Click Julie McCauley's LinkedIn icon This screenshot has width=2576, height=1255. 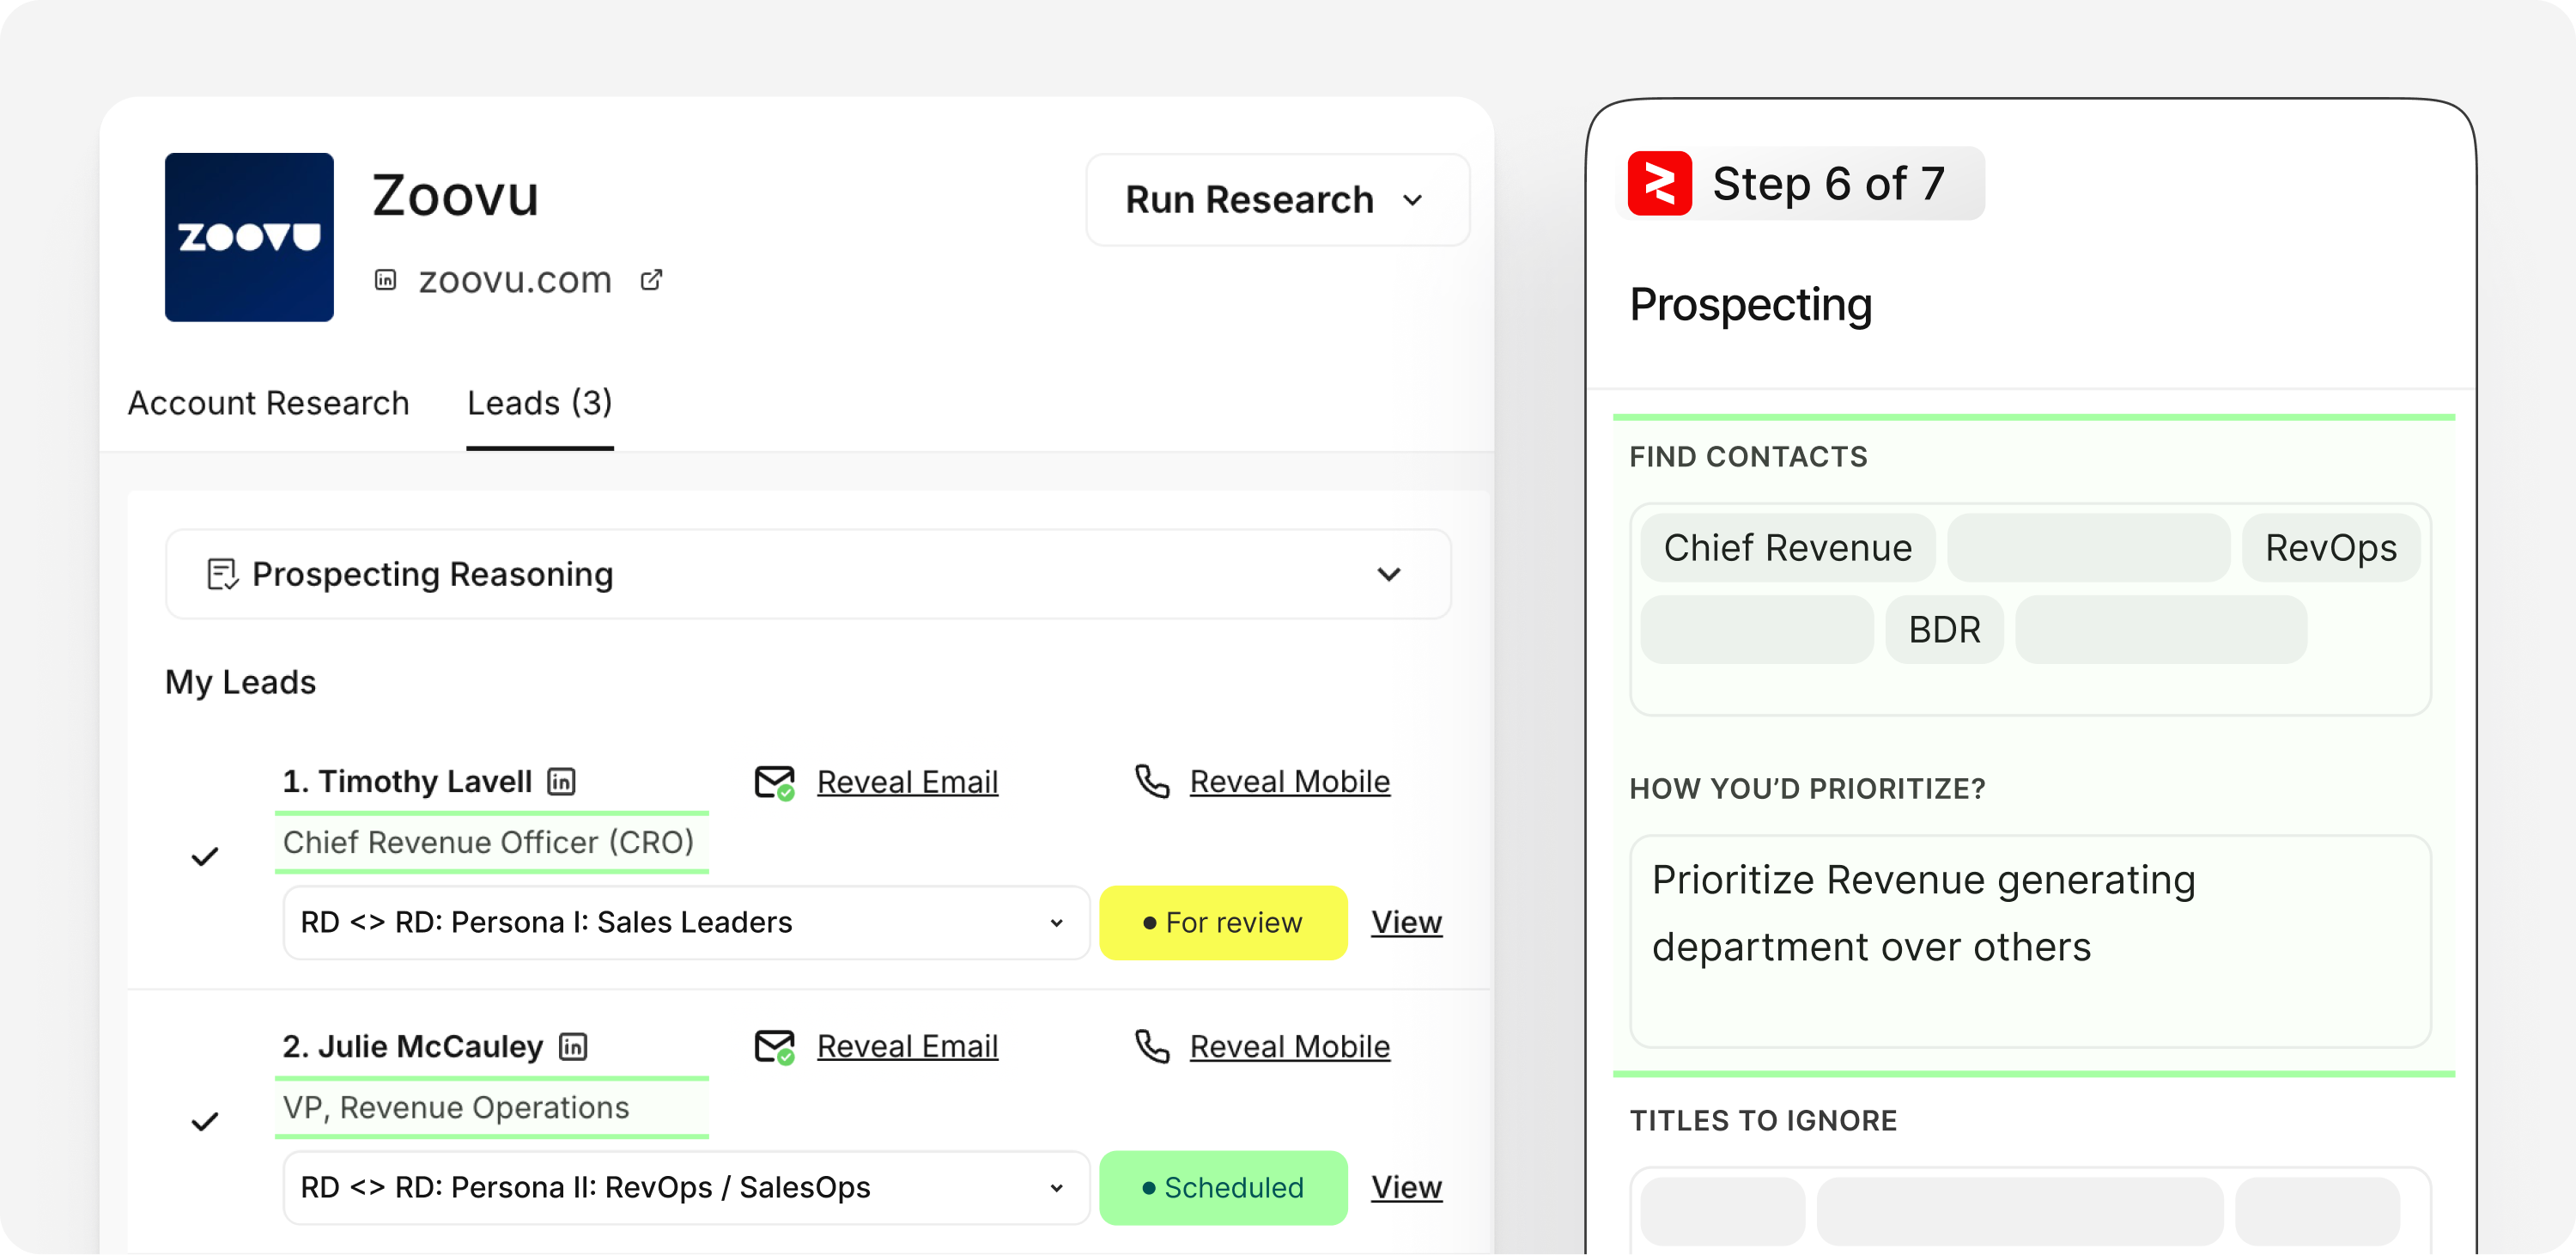click(x=573, y=1046)
